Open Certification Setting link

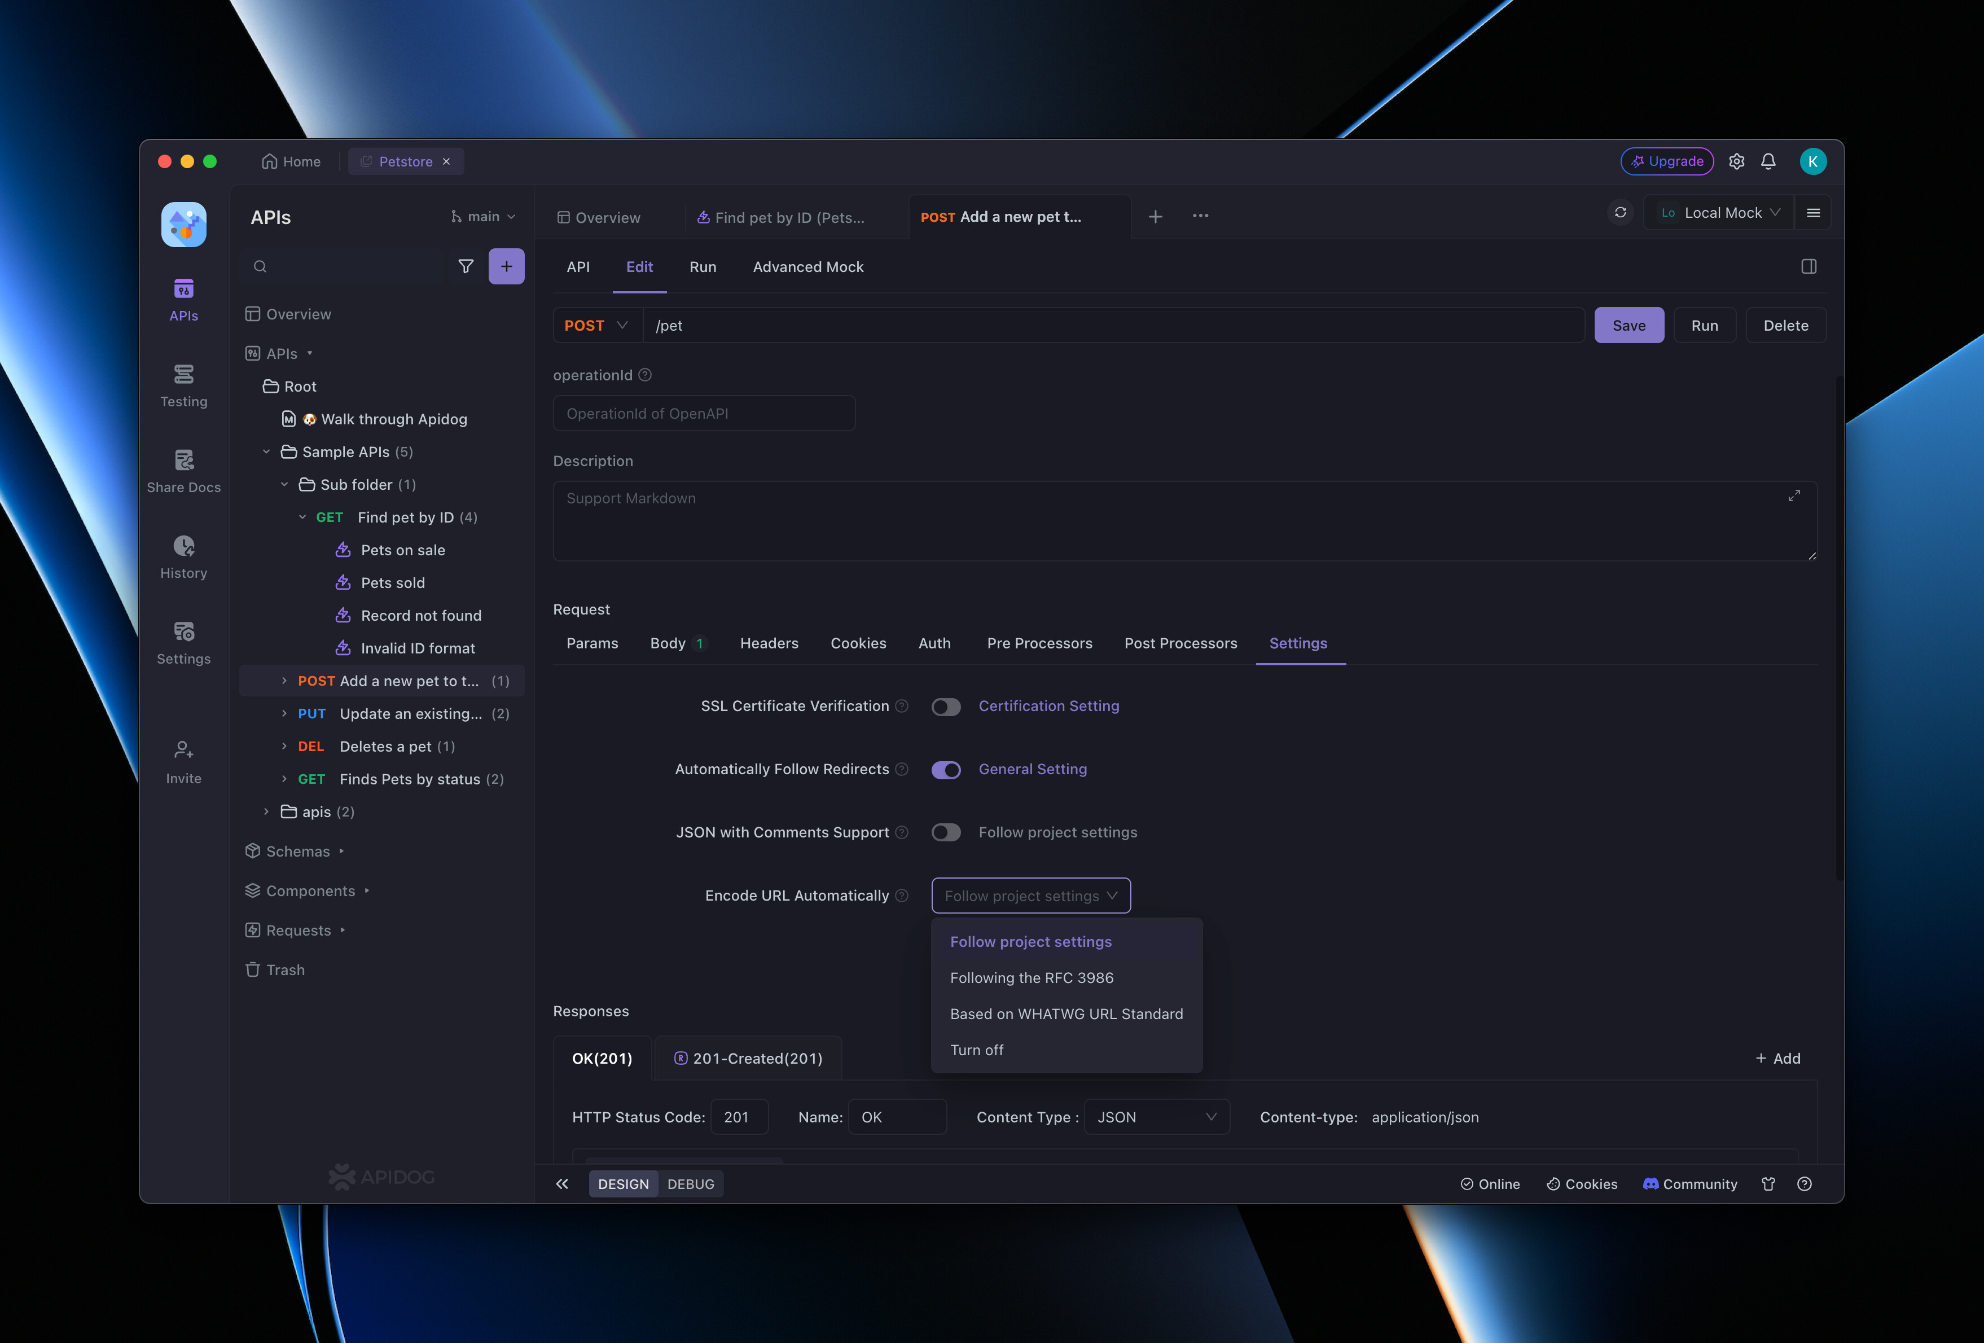(1048, 706)
